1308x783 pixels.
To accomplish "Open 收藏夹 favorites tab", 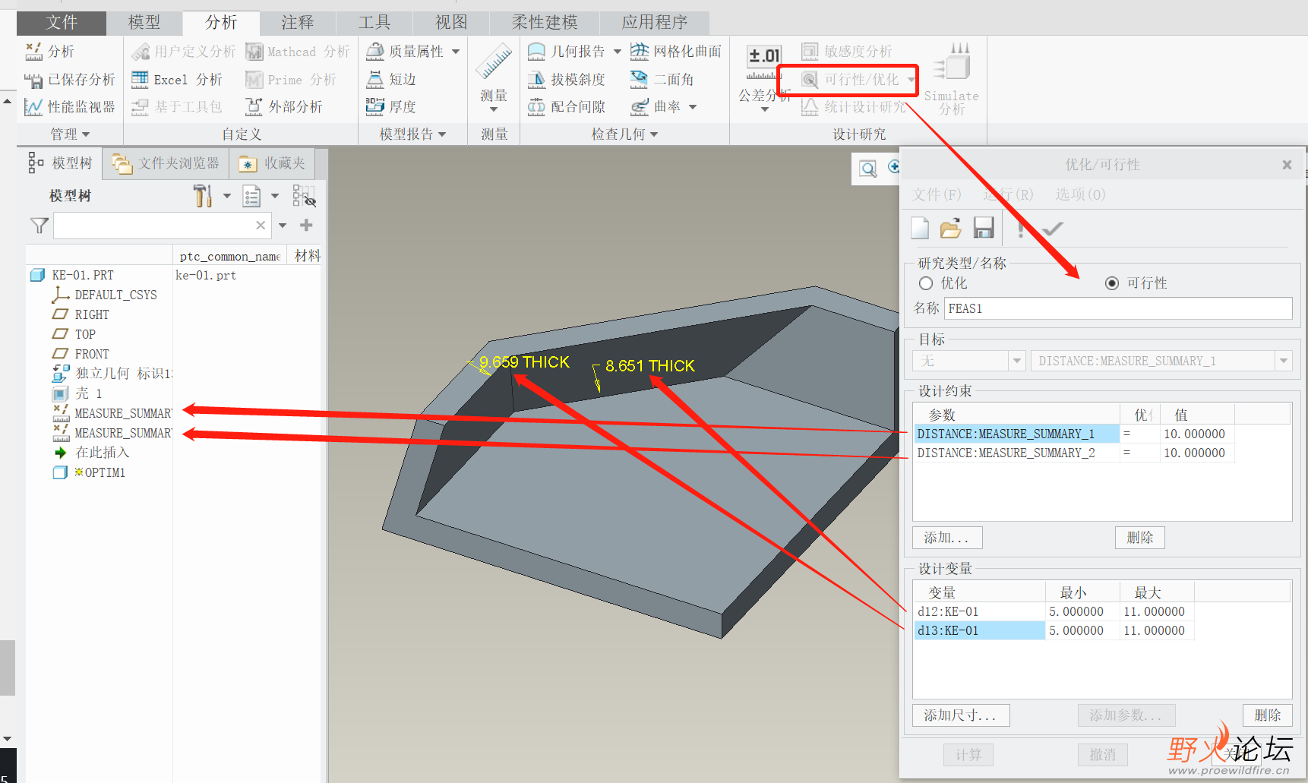I will 272,163.
